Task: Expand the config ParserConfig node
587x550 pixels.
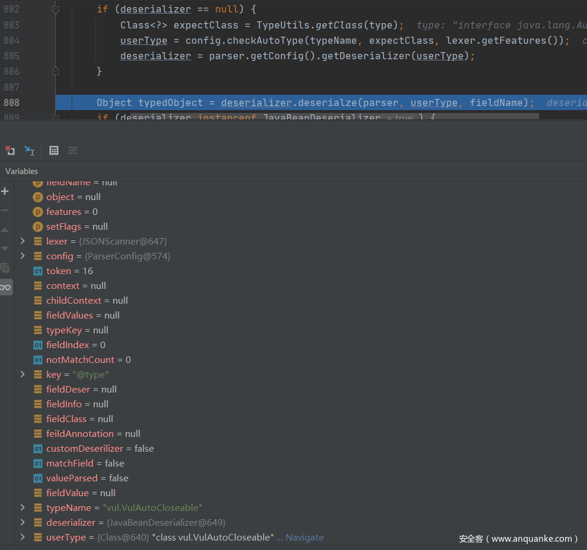Action: coord(23,256)
